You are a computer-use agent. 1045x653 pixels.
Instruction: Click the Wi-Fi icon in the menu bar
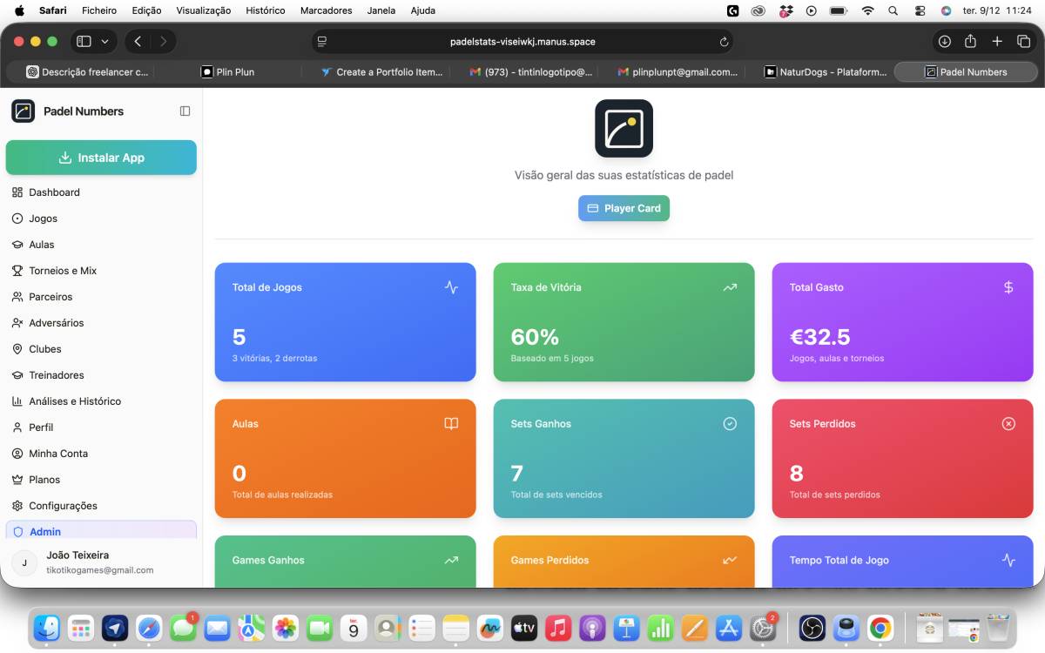(x=867, y=10)
